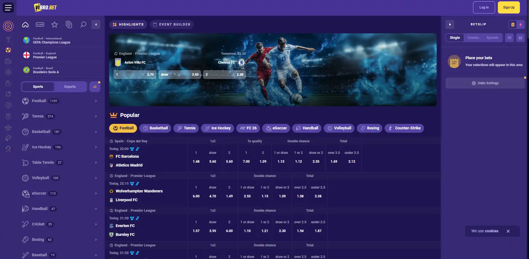Open the support agent icon in left rail
Viewport: 529px width, 259px height.
8,149
